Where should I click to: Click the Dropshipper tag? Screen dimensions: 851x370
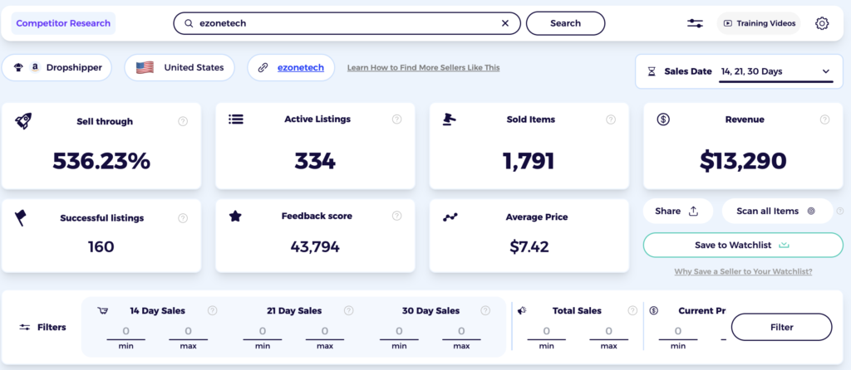57,68
